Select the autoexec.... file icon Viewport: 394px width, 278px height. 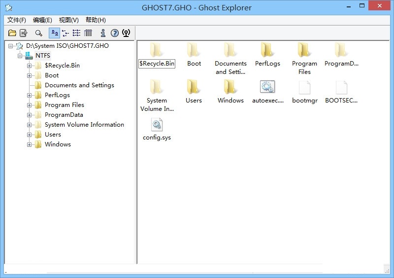pos(267,87)
